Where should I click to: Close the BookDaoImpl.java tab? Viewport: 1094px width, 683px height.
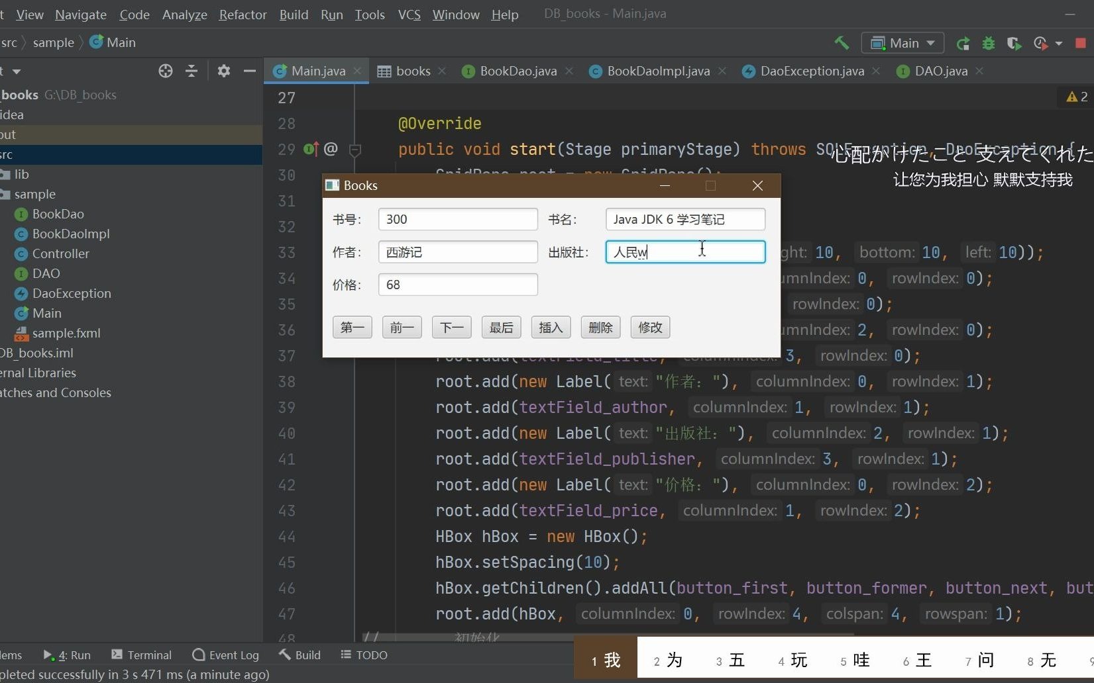click(722, 71)
